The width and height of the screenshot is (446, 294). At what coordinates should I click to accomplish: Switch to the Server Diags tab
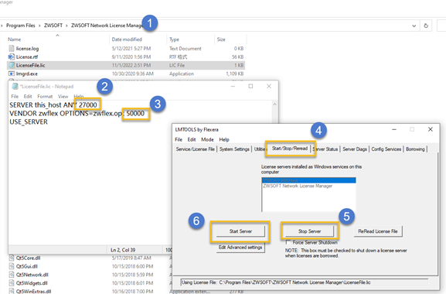(355, 149)
